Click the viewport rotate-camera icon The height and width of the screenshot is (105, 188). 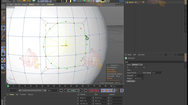click(x=120, y=4)
